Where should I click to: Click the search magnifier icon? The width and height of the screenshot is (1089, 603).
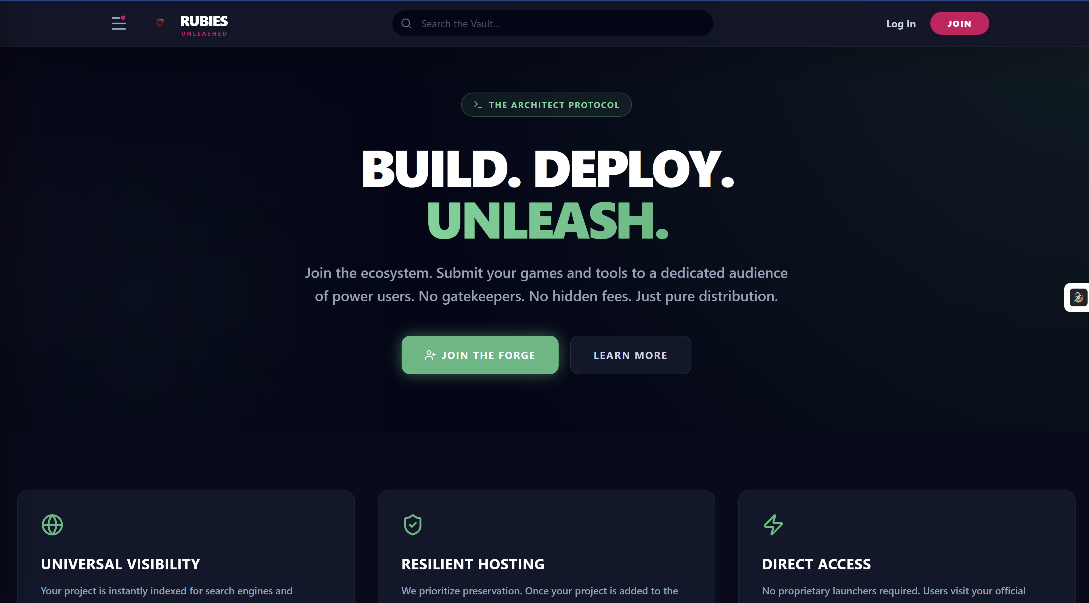coord(406,24)
